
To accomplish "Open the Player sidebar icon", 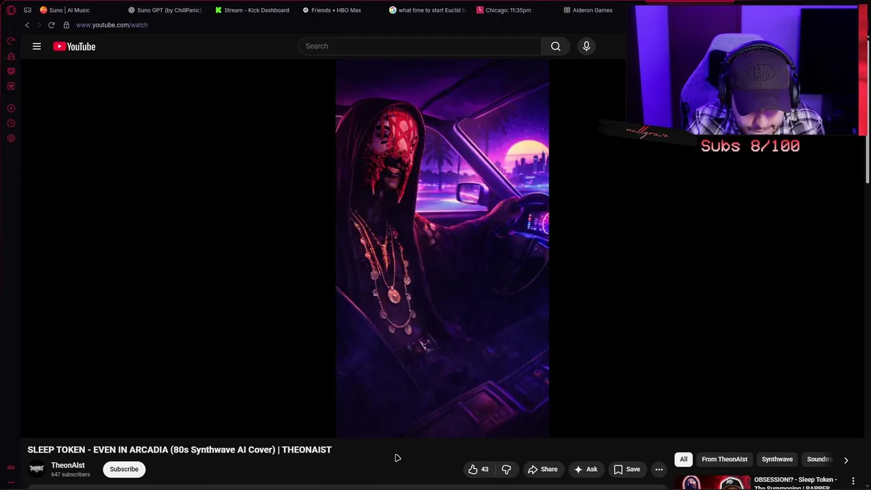I will (11, 108).
